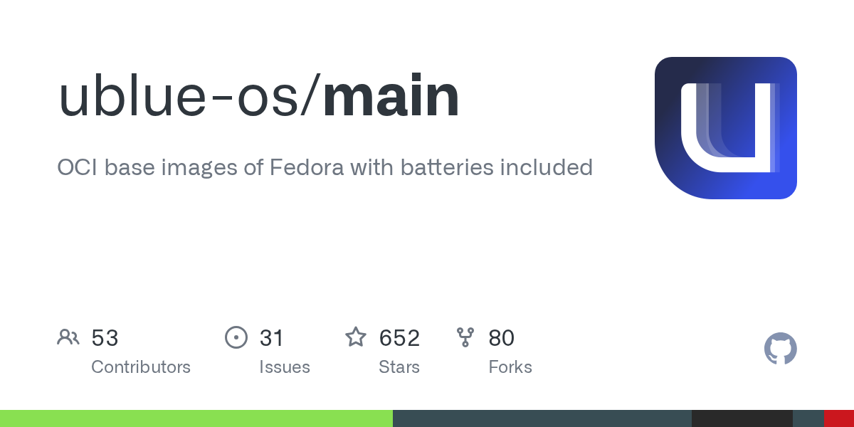This screenshot has width=854, height=427.
Task: Click the 80 forks count
Action: coord(501,337)
